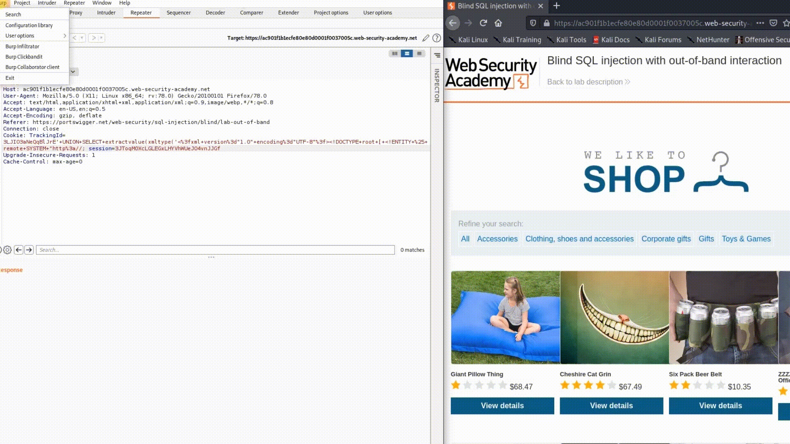Open Configuration library from Burp menu

(34, 25)
